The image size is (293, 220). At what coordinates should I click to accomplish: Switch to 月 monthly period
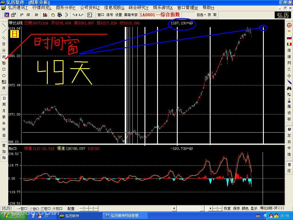(4, 111)
